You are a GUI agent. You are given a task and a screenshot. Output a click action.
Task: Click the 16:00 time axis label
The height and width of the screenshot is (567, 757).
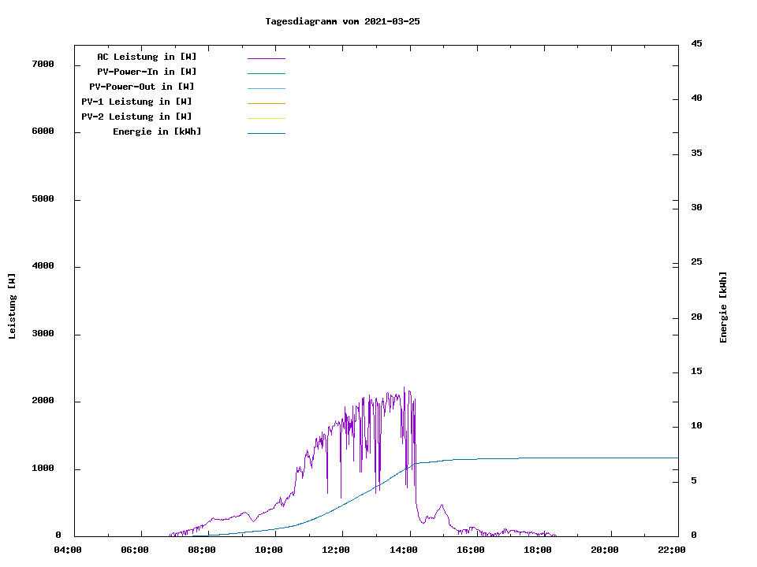[470, 550]
